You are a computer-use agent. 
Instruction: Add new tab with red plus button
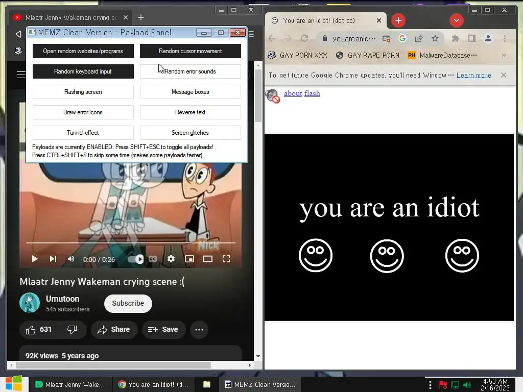(x=398, y=20)
